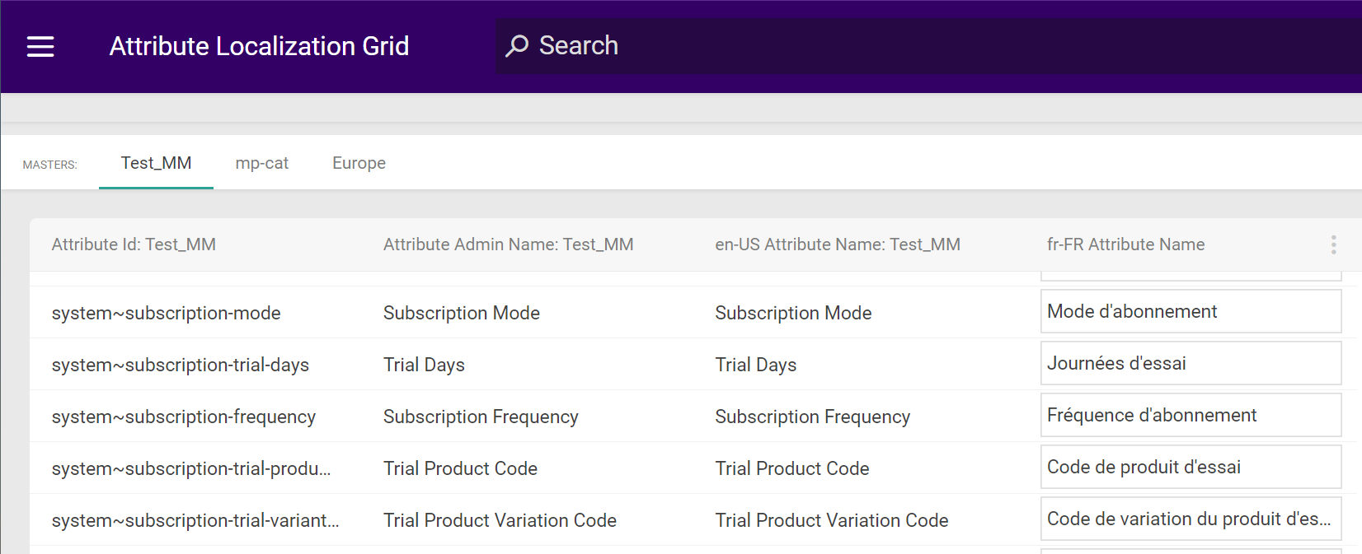Edit the Mode d'abonnement French field
The width and height of the screenshot is (1362, 554).
[x=1191, y=312]
